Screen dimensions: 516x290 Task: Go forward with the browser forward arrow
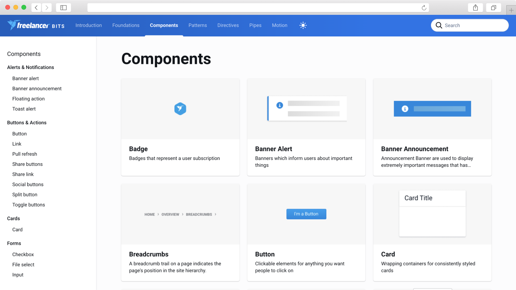(x=47, y=8)
